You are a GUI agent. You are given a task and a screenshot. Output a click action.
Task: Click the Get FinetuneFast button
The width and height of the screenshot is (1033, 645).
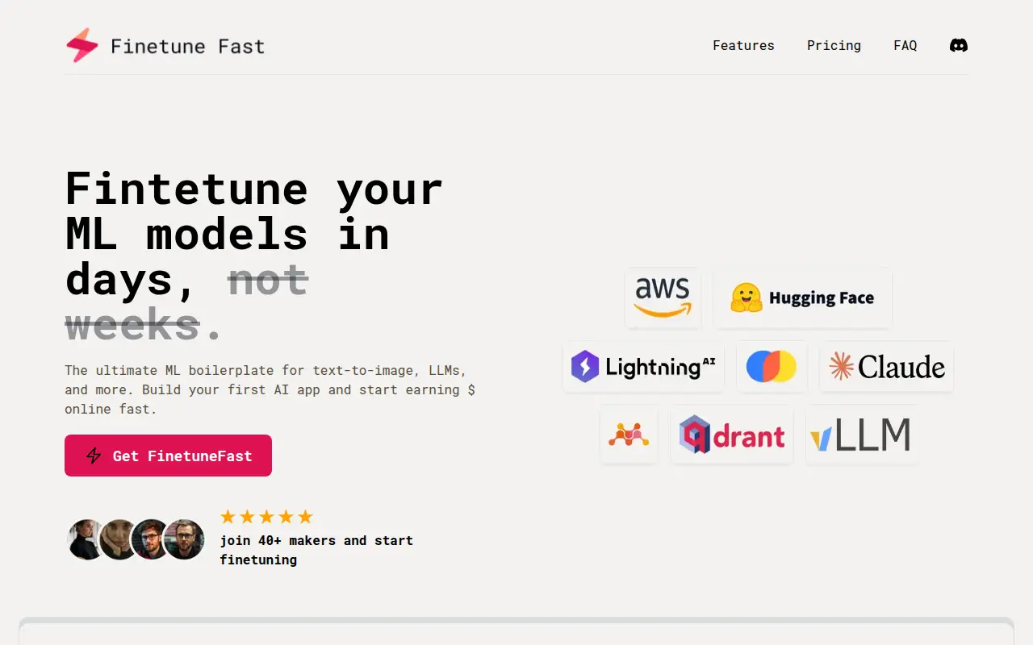click(x=168, y=456)
